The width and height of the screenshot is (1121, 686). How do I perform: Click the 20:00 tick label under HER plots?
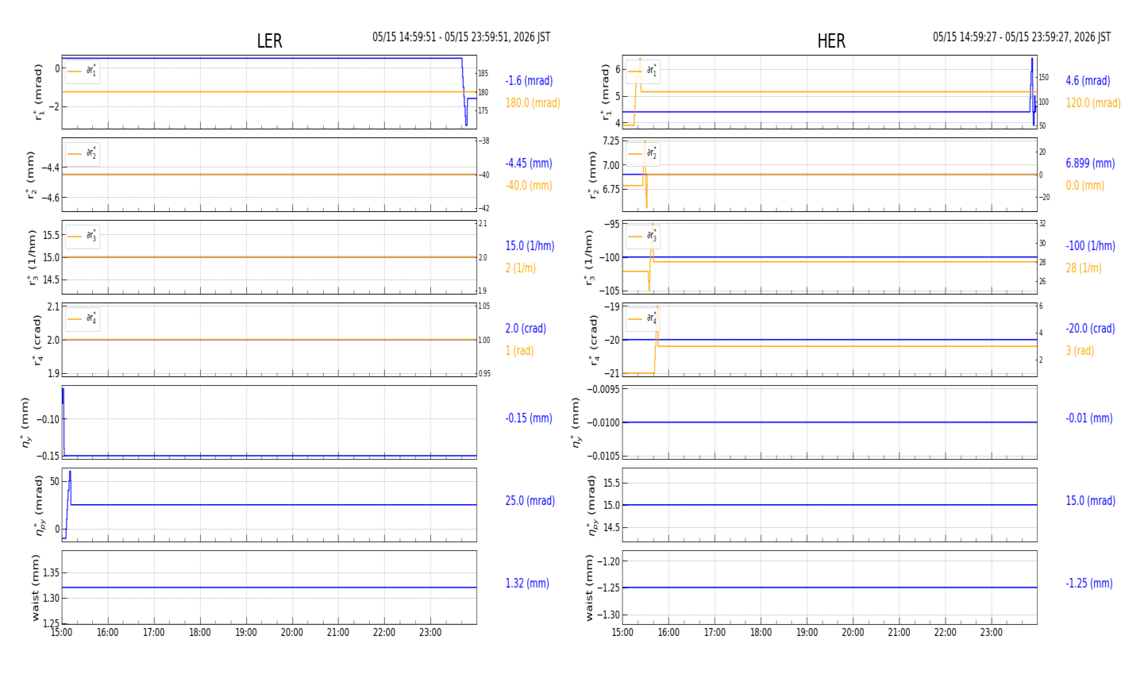pos(853,633)
